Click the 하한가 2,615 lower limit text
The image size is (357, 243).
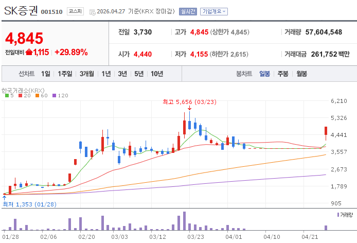(x=229, y=54)
